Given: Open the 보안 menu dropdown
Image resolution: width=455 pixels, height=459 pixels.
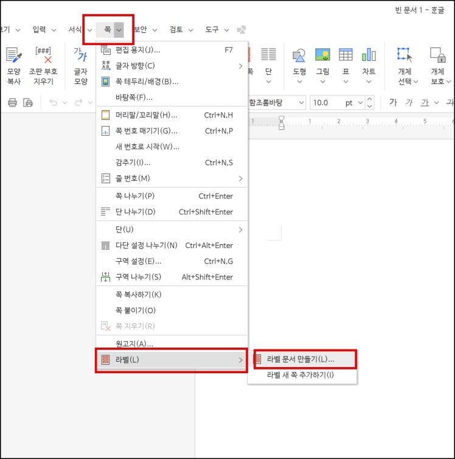Looking at the screenshot, I should (155, 30).
